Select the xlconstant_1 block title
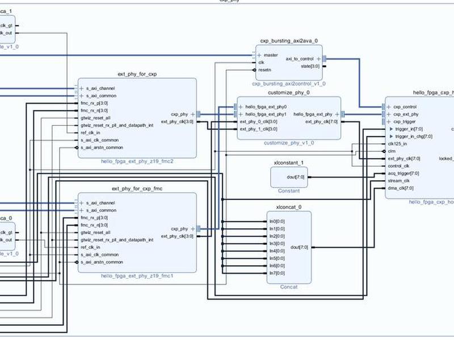This screenshot has height=340, width=454. [289, 163]
